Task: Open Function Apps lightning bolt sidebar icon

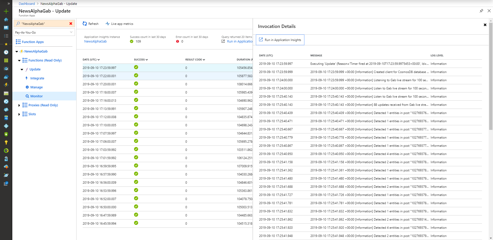Action: (x=6, y=85)
